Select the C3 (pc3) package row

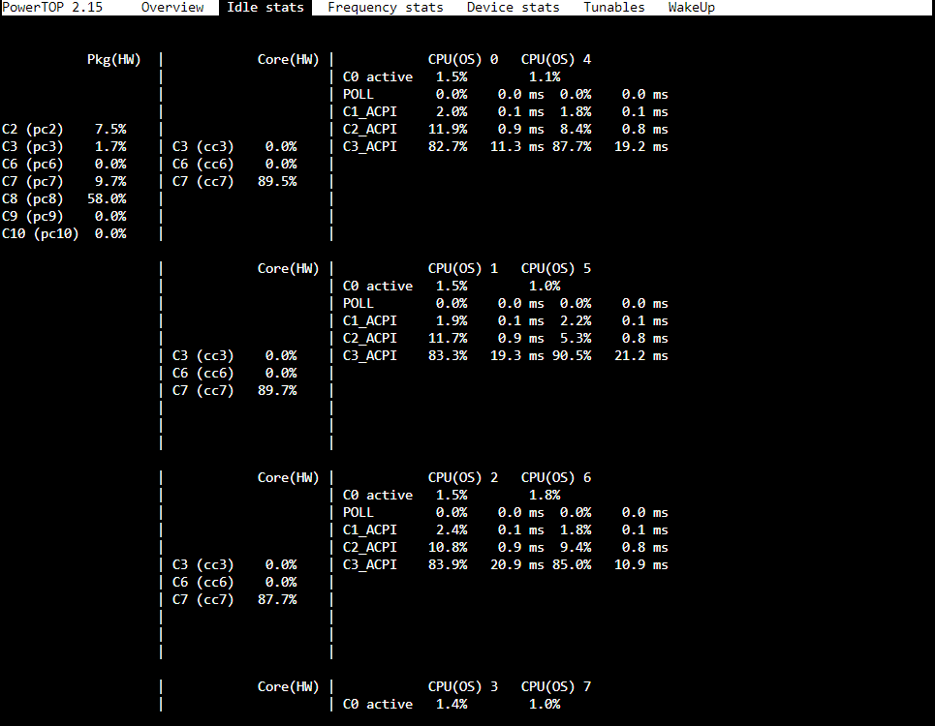click(64, 146)
